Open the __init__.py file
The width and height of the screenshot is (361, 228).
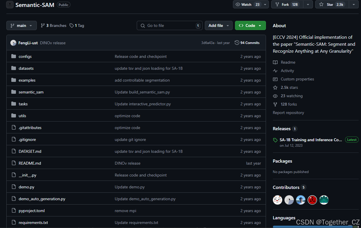tap(28, 175)
